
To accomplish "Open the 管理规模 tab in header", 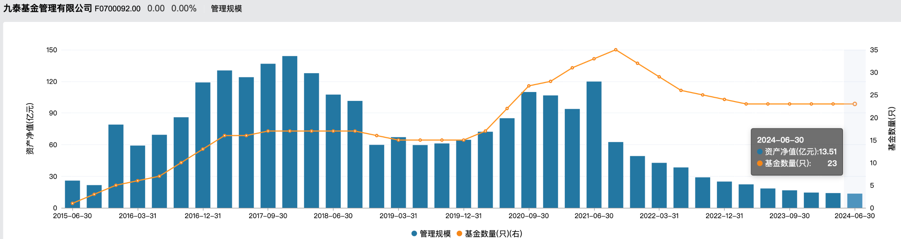I will pyautogui.click(x=226, y=9).
